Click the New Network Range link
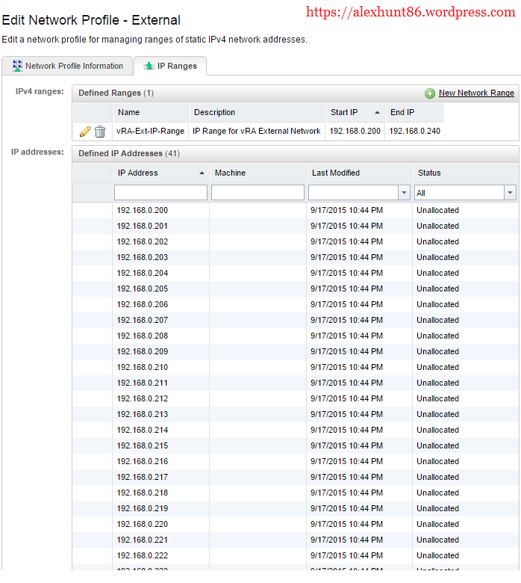Image resolution: width=521 pixels, height=583 pixels. tap(476, 93)
